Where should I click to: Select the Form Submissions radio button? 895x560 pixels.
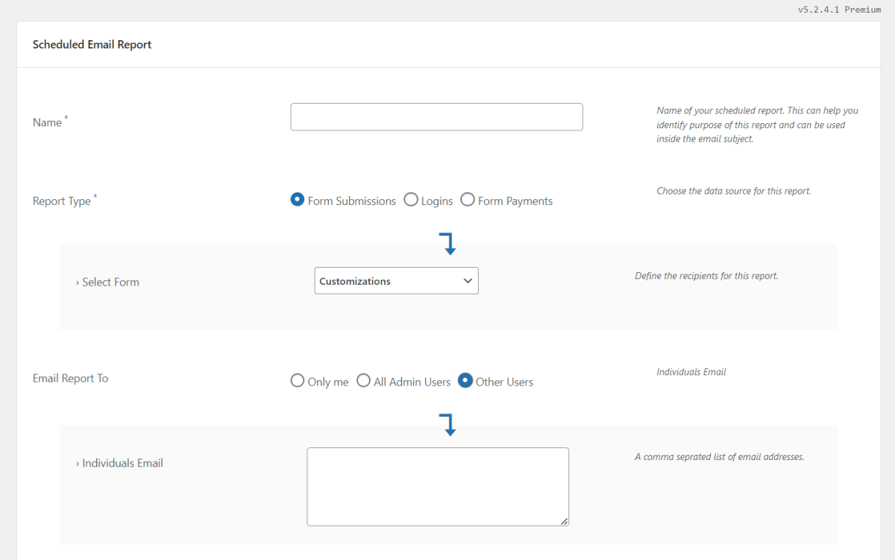(x=298, y=200)
